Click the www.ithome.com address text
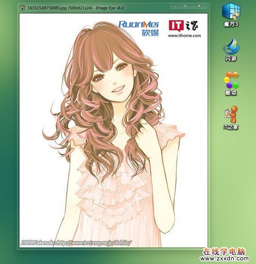256x264 pixels. (x=184, y=36)
